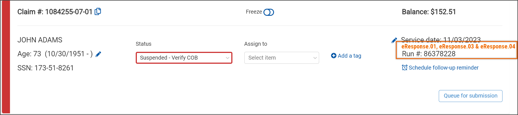Click the Add a tag link text
The width and height of the screenshot is (518, 115).
pos(350,56)
